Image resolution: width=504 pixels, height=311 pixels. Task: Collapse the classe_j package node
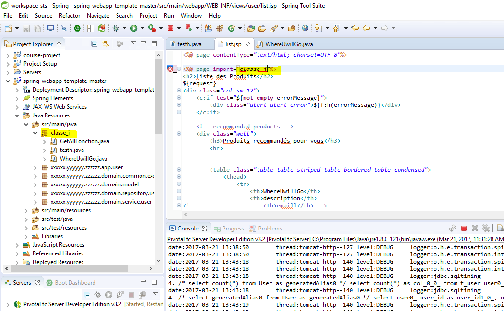pyautogui.click(x=35, y=133)
